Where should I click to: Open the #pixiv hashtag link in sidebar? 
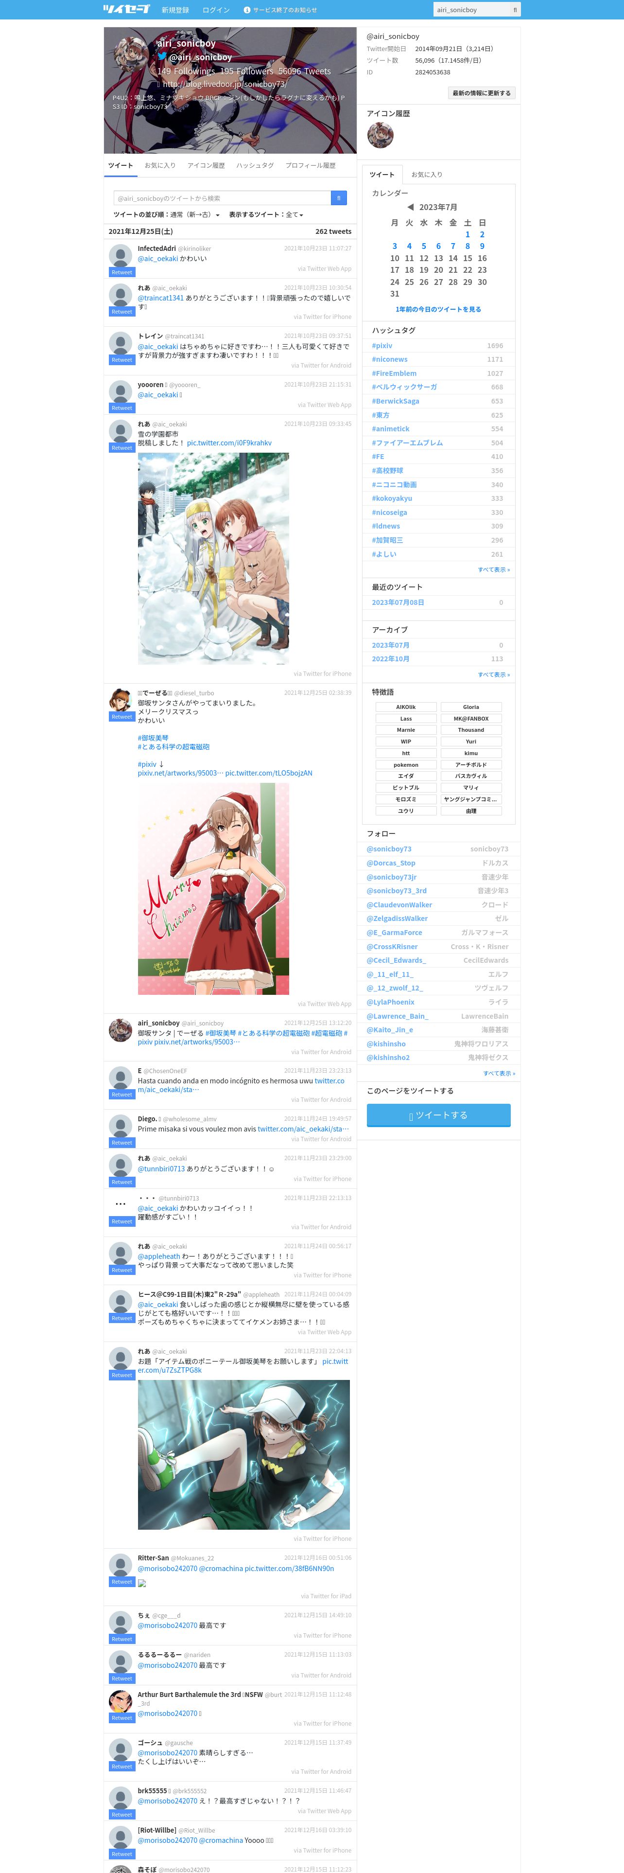coord(382,346)
